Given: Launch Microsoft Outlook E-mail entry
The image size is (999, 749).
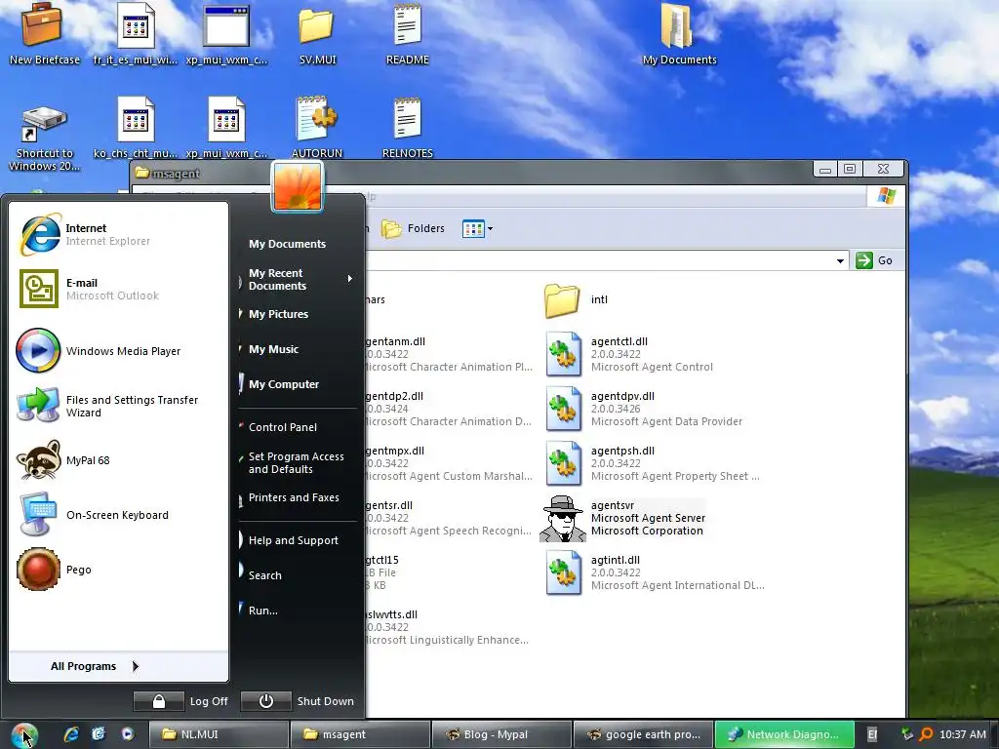Looking at the screenshot, I should 118,289.
